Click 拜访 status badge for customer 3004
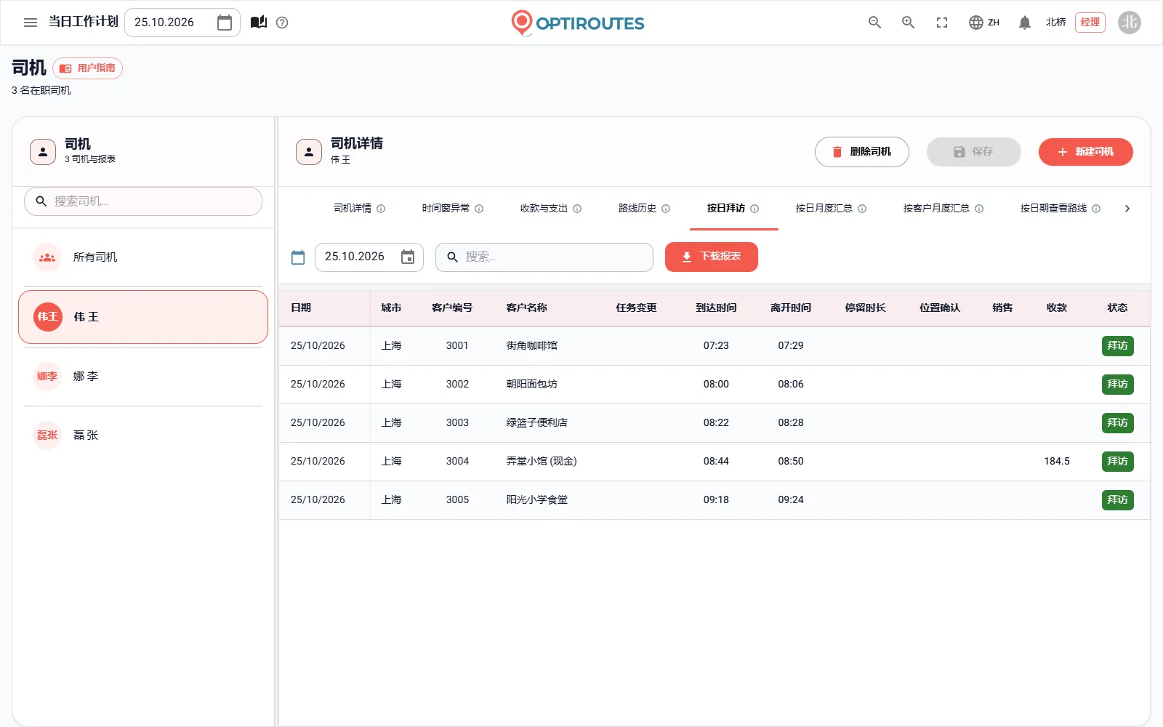 [x=1117, y=462]
